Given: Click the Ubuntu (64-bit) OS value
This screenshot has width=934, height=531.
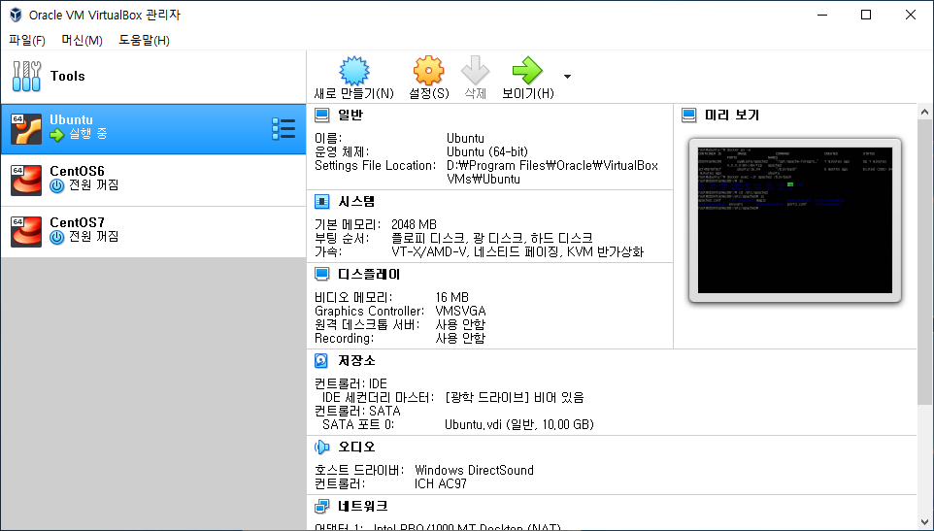Looking at the screenshot, I should [x=487, y=152].
